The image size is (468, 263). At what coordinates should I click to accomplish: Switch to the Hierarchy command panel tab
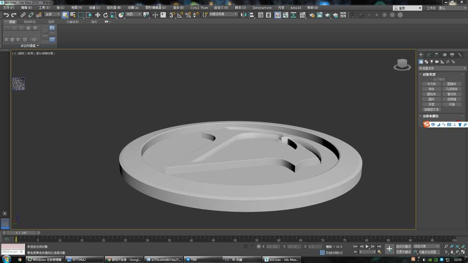point(436,55)
